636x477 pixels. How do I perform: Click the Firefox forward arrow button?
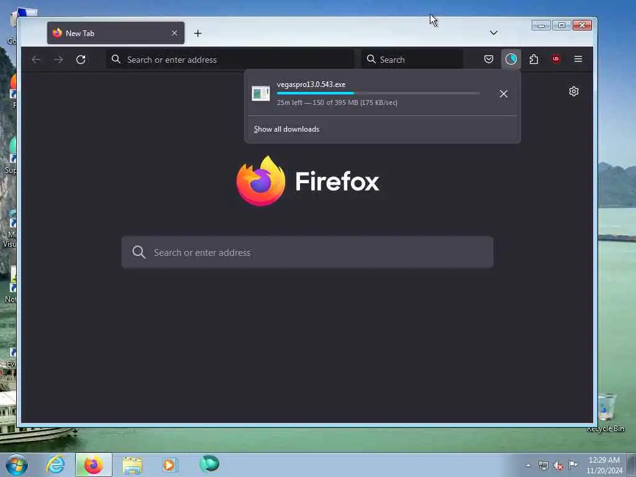[x=58, y=60]
